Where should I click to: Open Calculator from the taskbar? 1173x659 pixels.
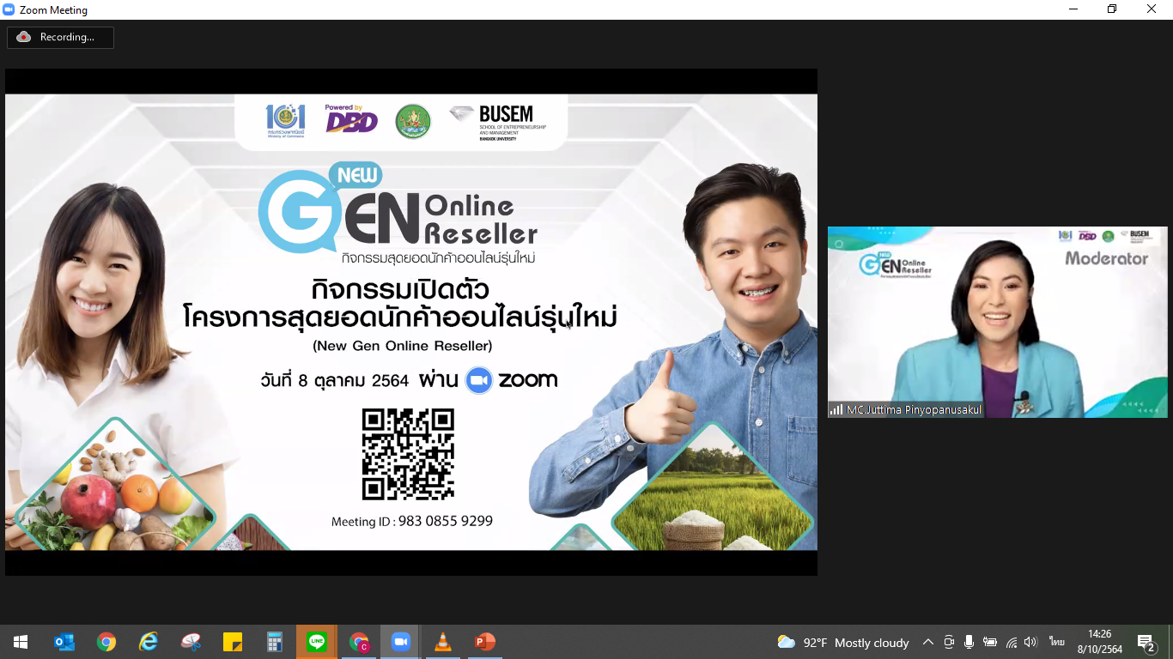[275, 642]
